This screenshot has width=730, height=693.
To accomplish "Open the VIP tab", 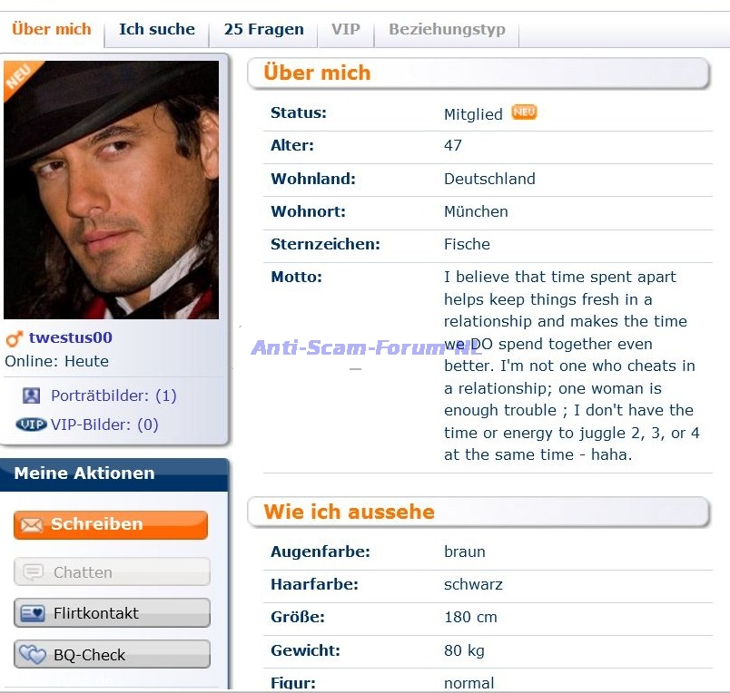I will click(346, 29).
